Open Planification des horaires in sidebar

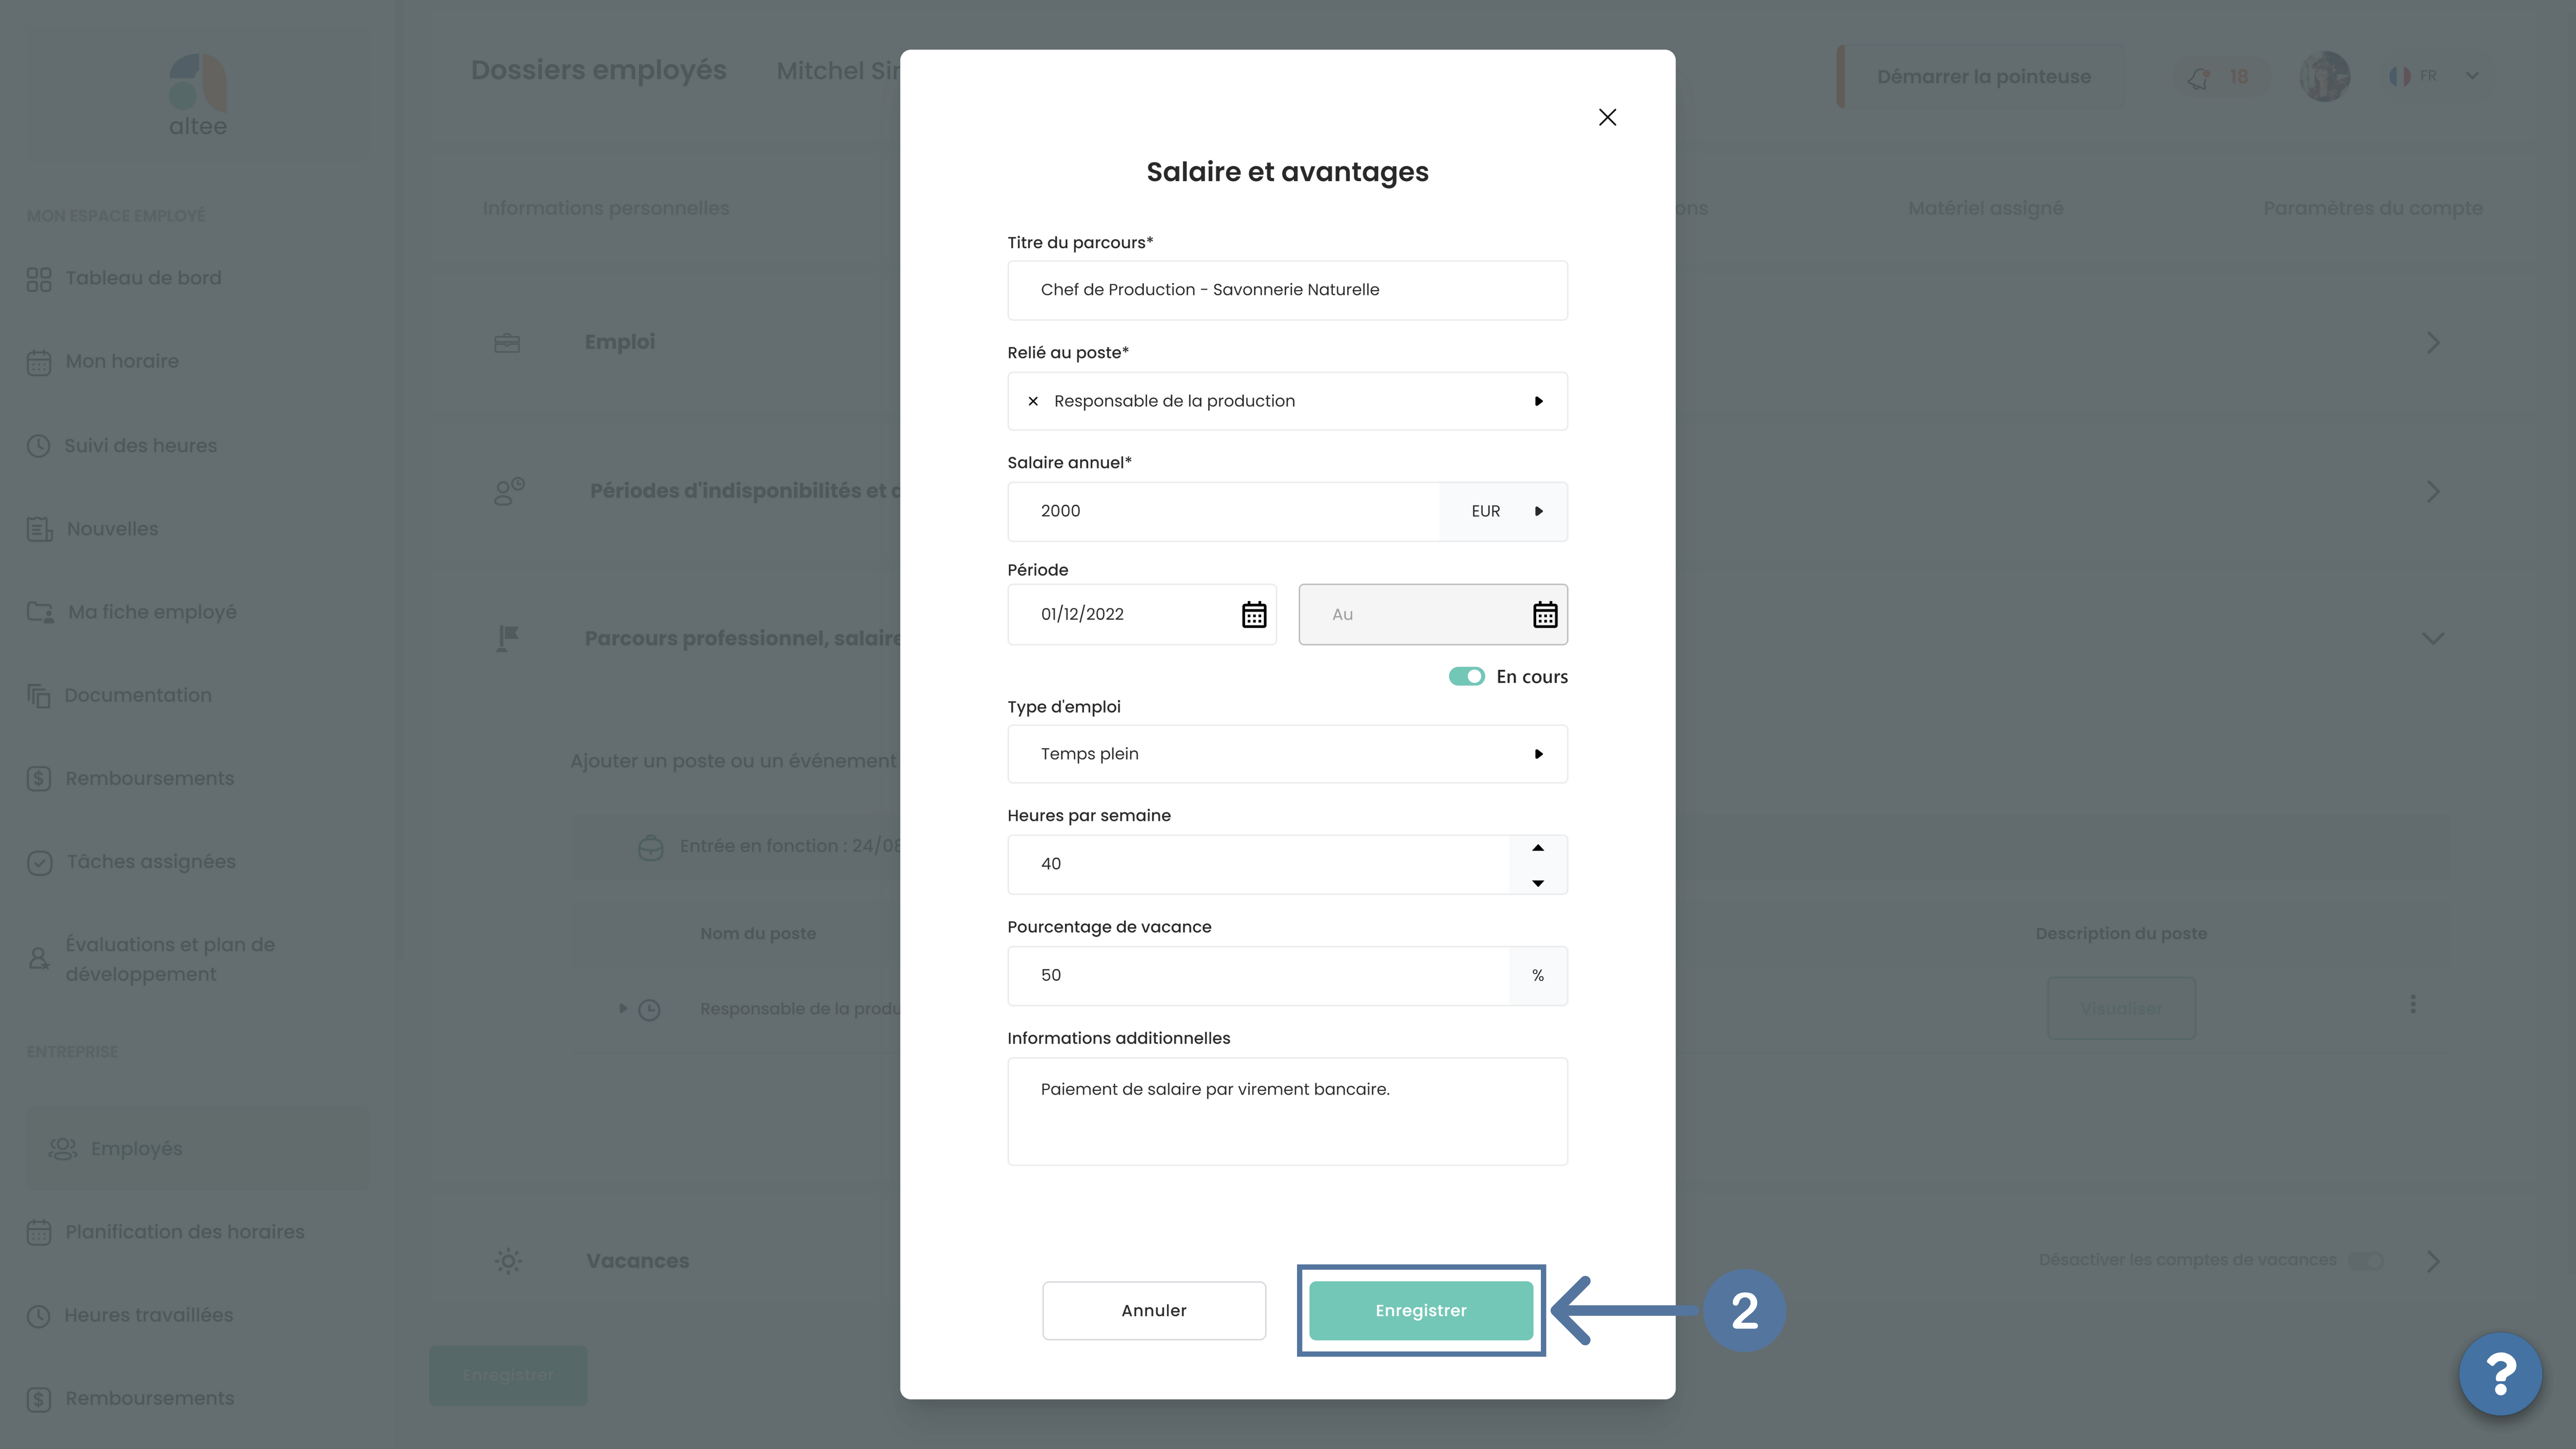click(x=185, y=1232)
